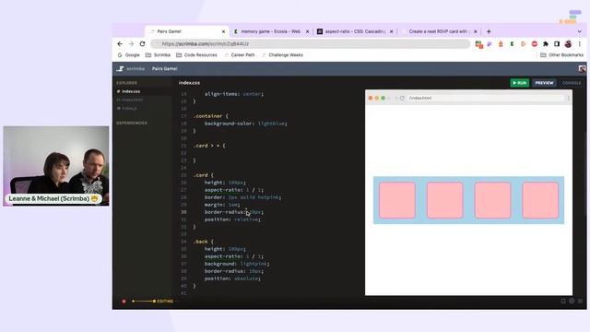Open the Career Path bookmark
Image resolution: width=590 pixels, height=332 pixels.
click(240, 55)
